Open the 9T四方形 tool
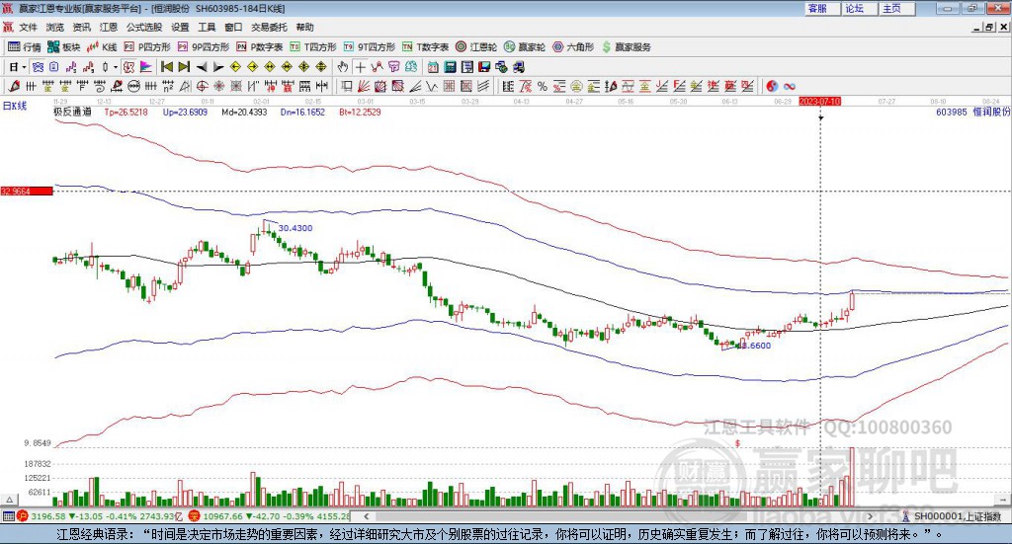Screen dimensions: 1012x544 click(x=377, y=46)
